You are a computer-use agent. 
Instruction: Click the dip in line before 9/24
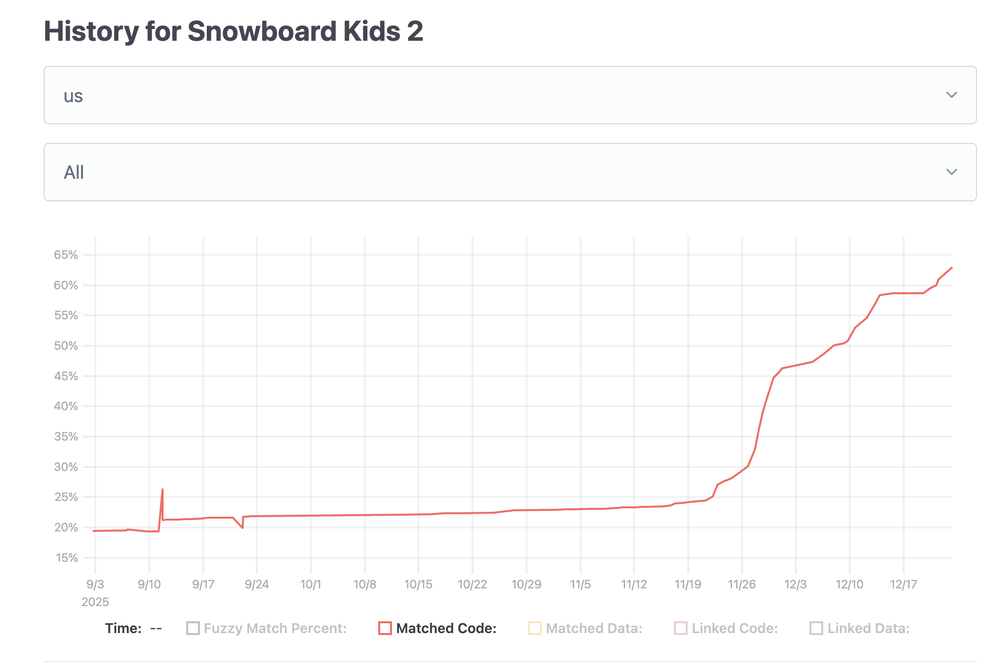tap(243, 527)
